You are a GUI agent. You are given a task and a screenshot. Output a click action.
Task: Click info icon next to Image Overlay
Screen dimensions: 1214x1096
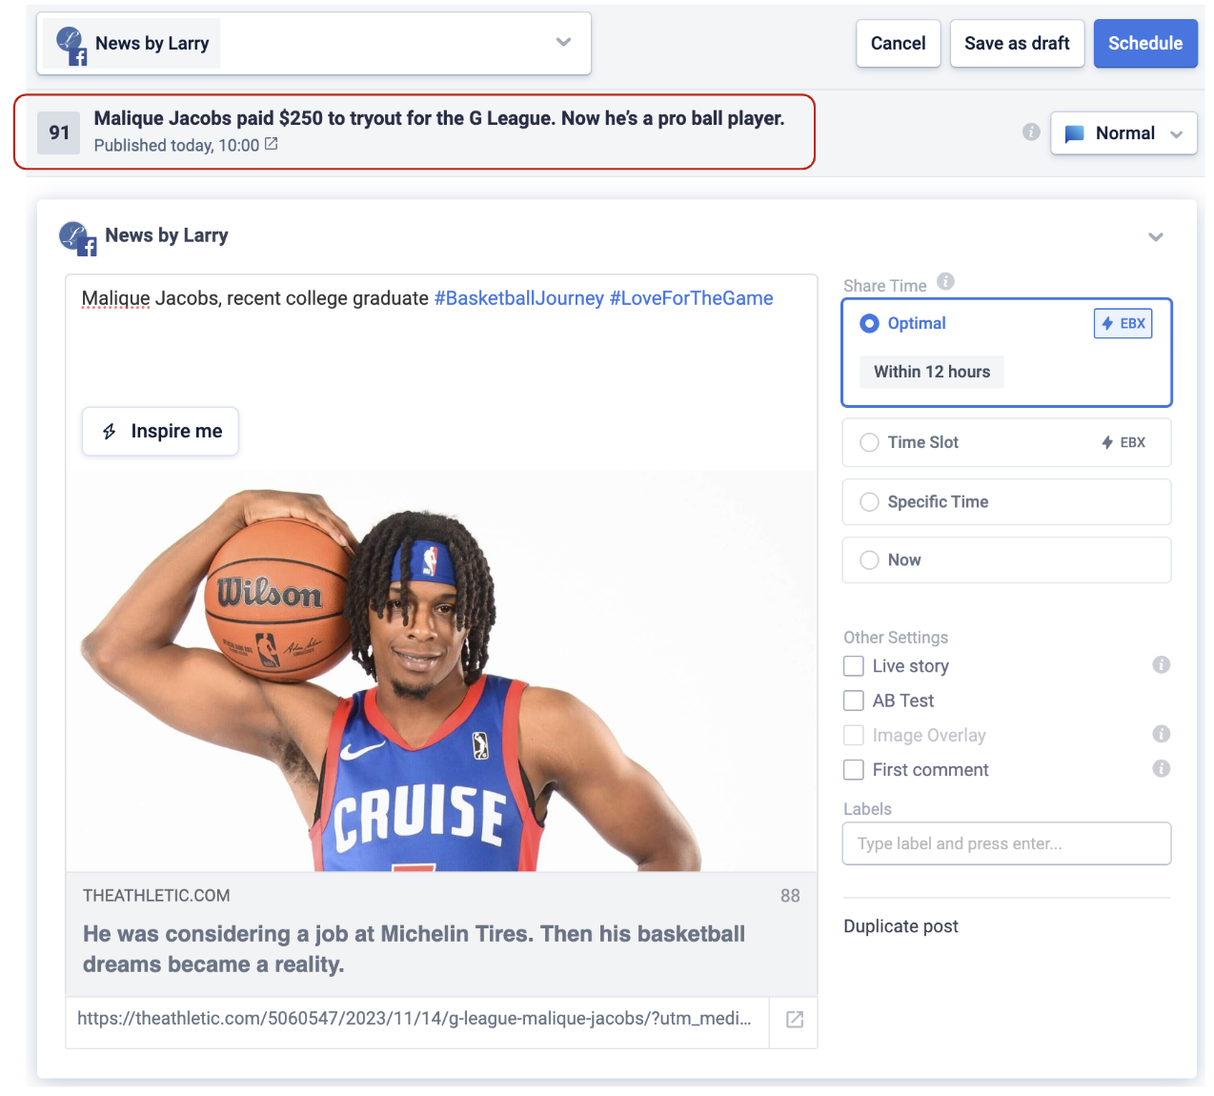point(1161,734)
